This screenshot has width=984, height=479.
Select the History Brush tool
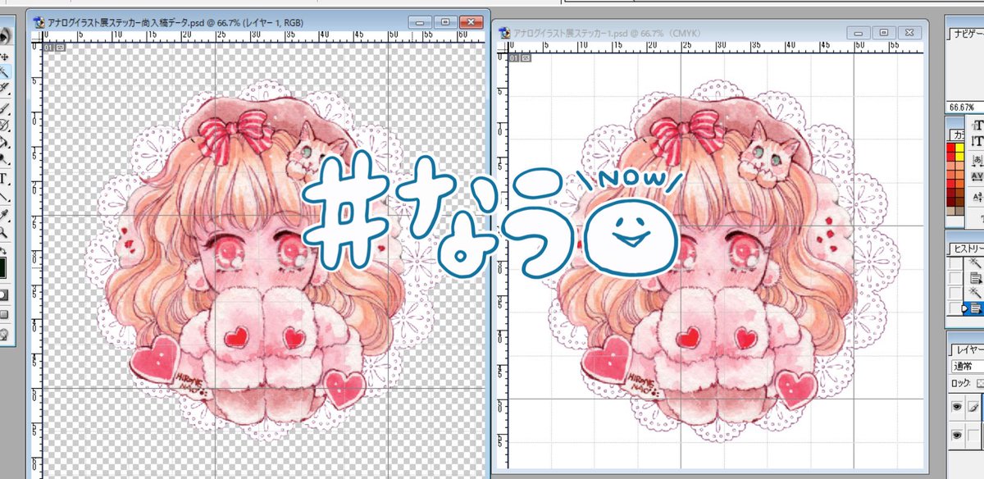(5, 125)
